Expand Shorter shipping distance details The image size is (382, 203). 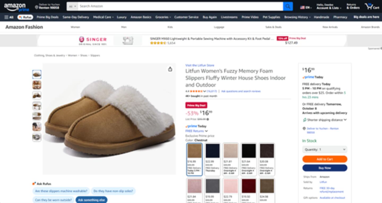tap(345, 120)
